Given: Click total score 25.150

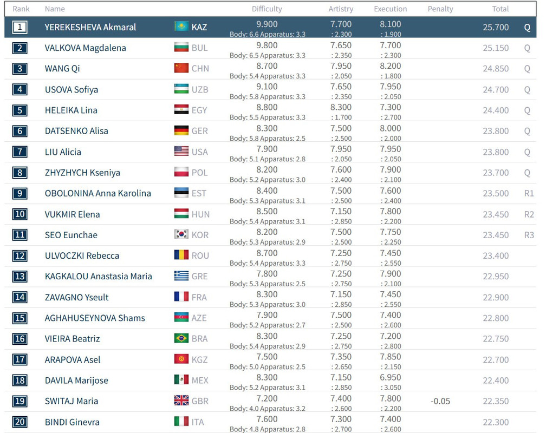Looking at the screenshot, I should [496, 48].
